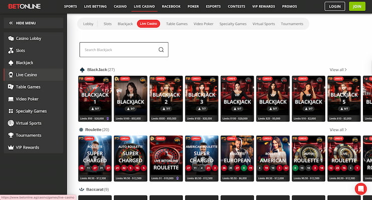Open the VIP Blackjack 2 game tile

pos(166,99)
